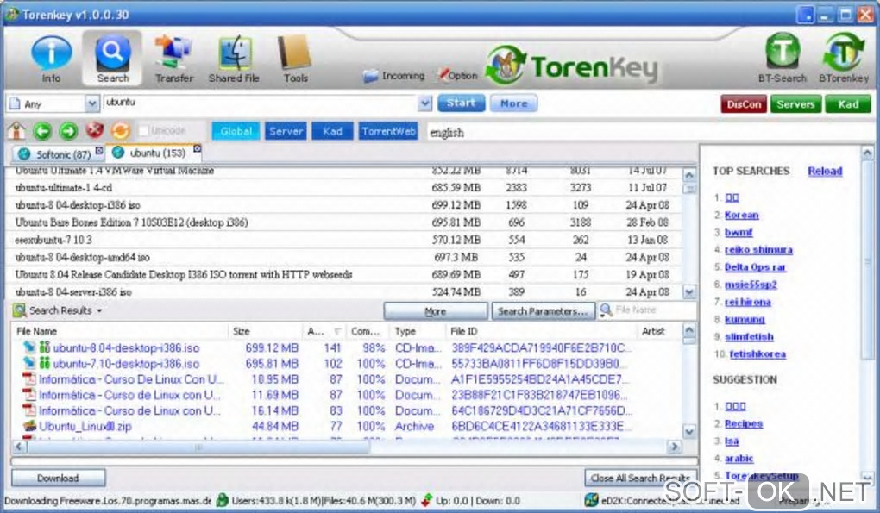Select the TorrentWeb search method
The width and height of the screenshot is (880, 513).
point(388,131)
